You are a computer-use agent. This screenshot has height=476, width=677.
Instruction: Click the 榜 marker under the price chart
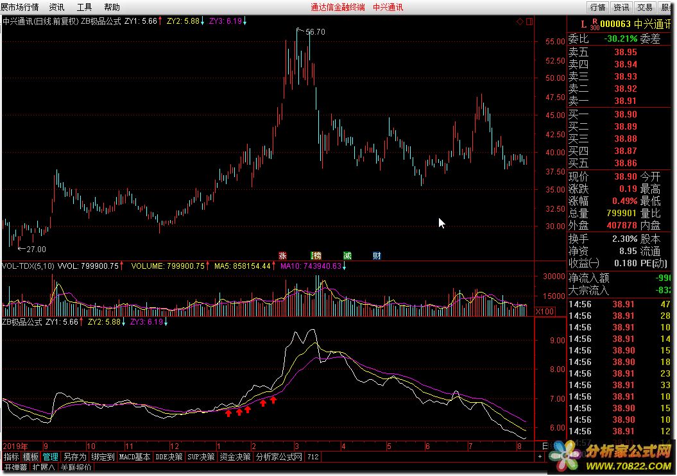(316, 256)
